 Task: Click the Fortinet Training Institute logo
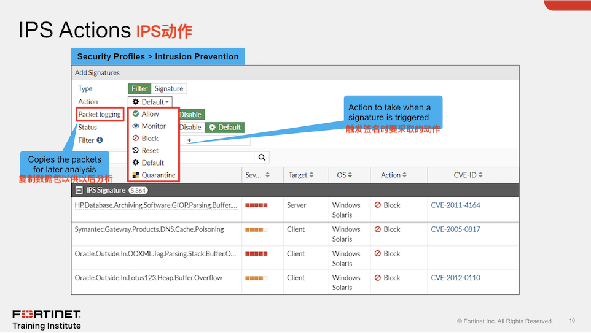tap(47, 320)
